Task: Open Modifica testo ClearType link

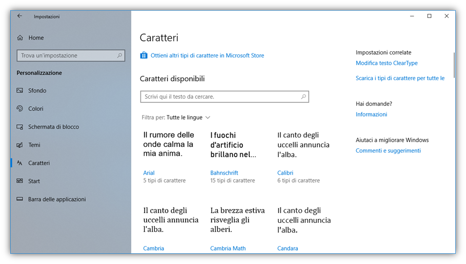Action: pyautogui.click(x=387, y=63)
